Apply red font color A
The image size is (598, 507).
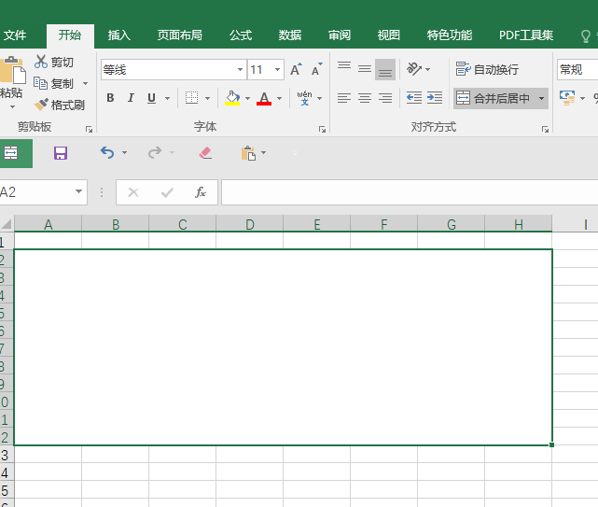pyautogui.click(x=264, y=98)
